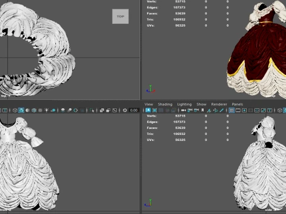Click the Isolate Select icon
This screenshot has height=214, width=286.
coord(92,110)
